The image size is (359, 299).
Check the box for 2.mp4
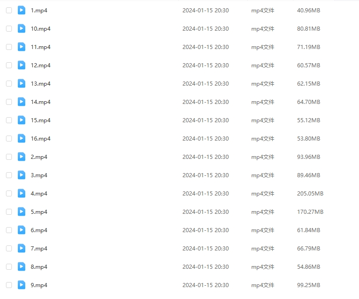coord(9,157)
